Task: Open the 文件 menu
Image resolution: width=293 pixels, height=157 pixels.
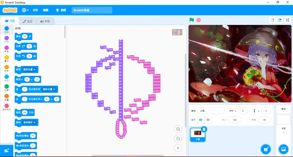Action: coord(36,10)
